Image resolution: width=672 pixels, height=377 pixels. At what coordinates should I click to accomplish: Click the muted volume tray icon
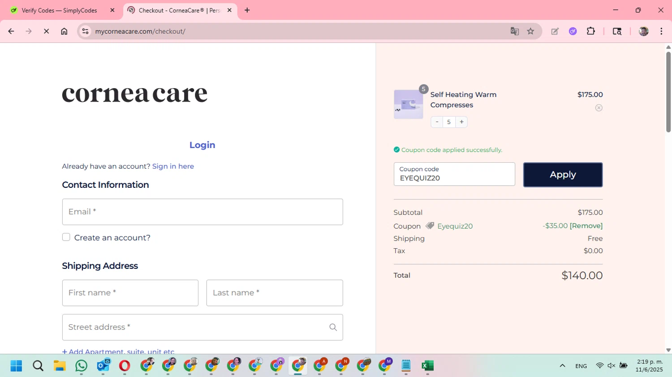click(x=611, y=366)
